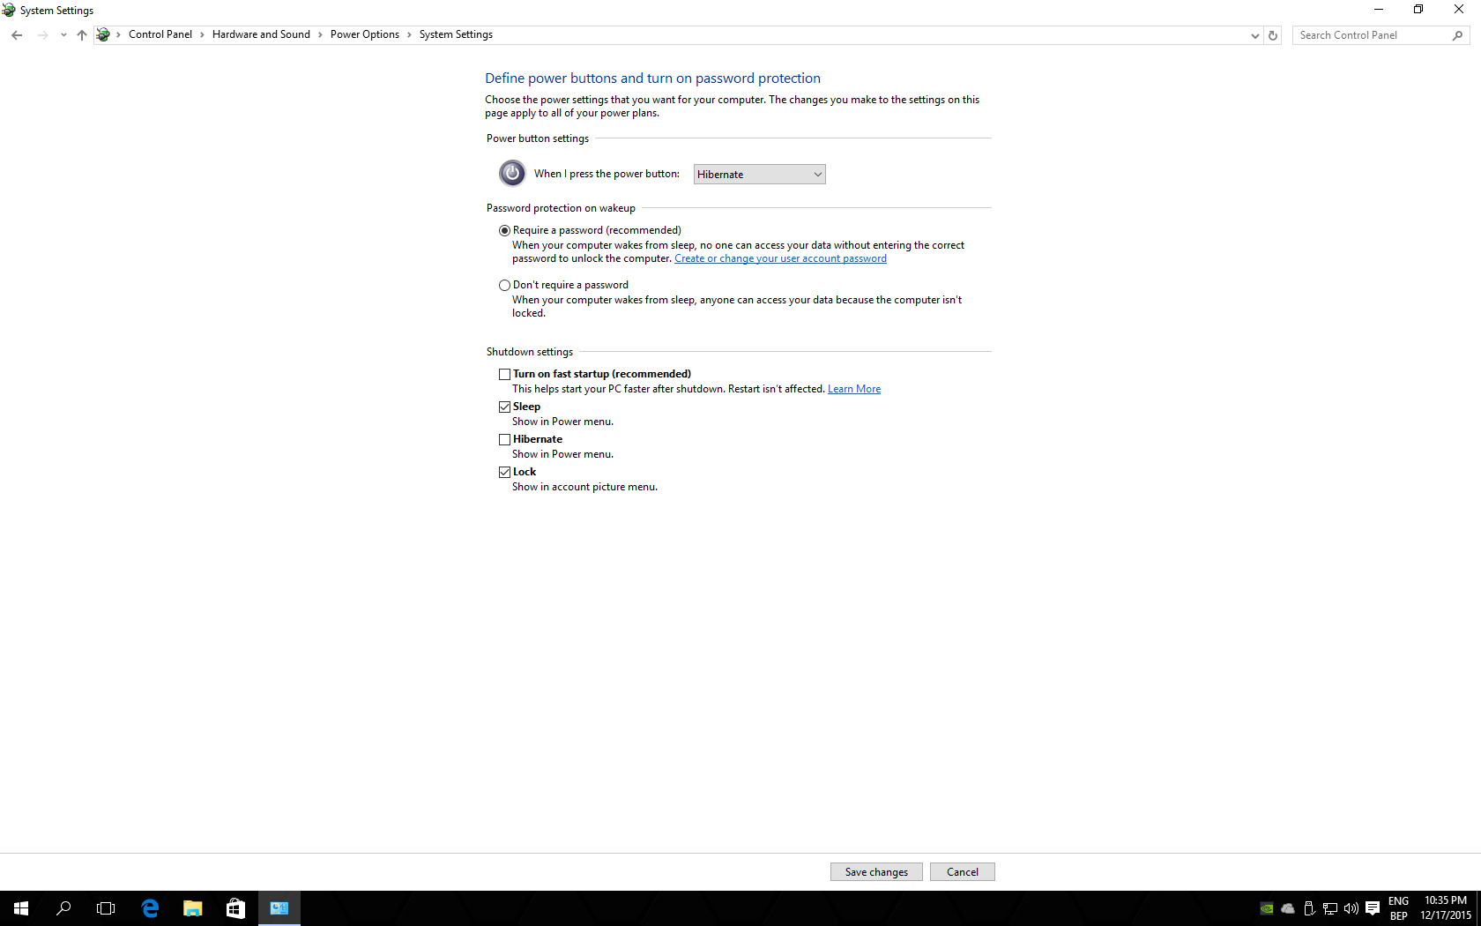This screenshot has height=926, width=1481.
Task: Open the recent locations dropdown arrow
Action: click(63, 35)
